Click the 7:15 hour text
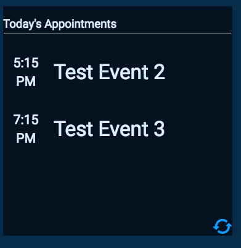Screen dimensions: 241x248 pos(26,119)
